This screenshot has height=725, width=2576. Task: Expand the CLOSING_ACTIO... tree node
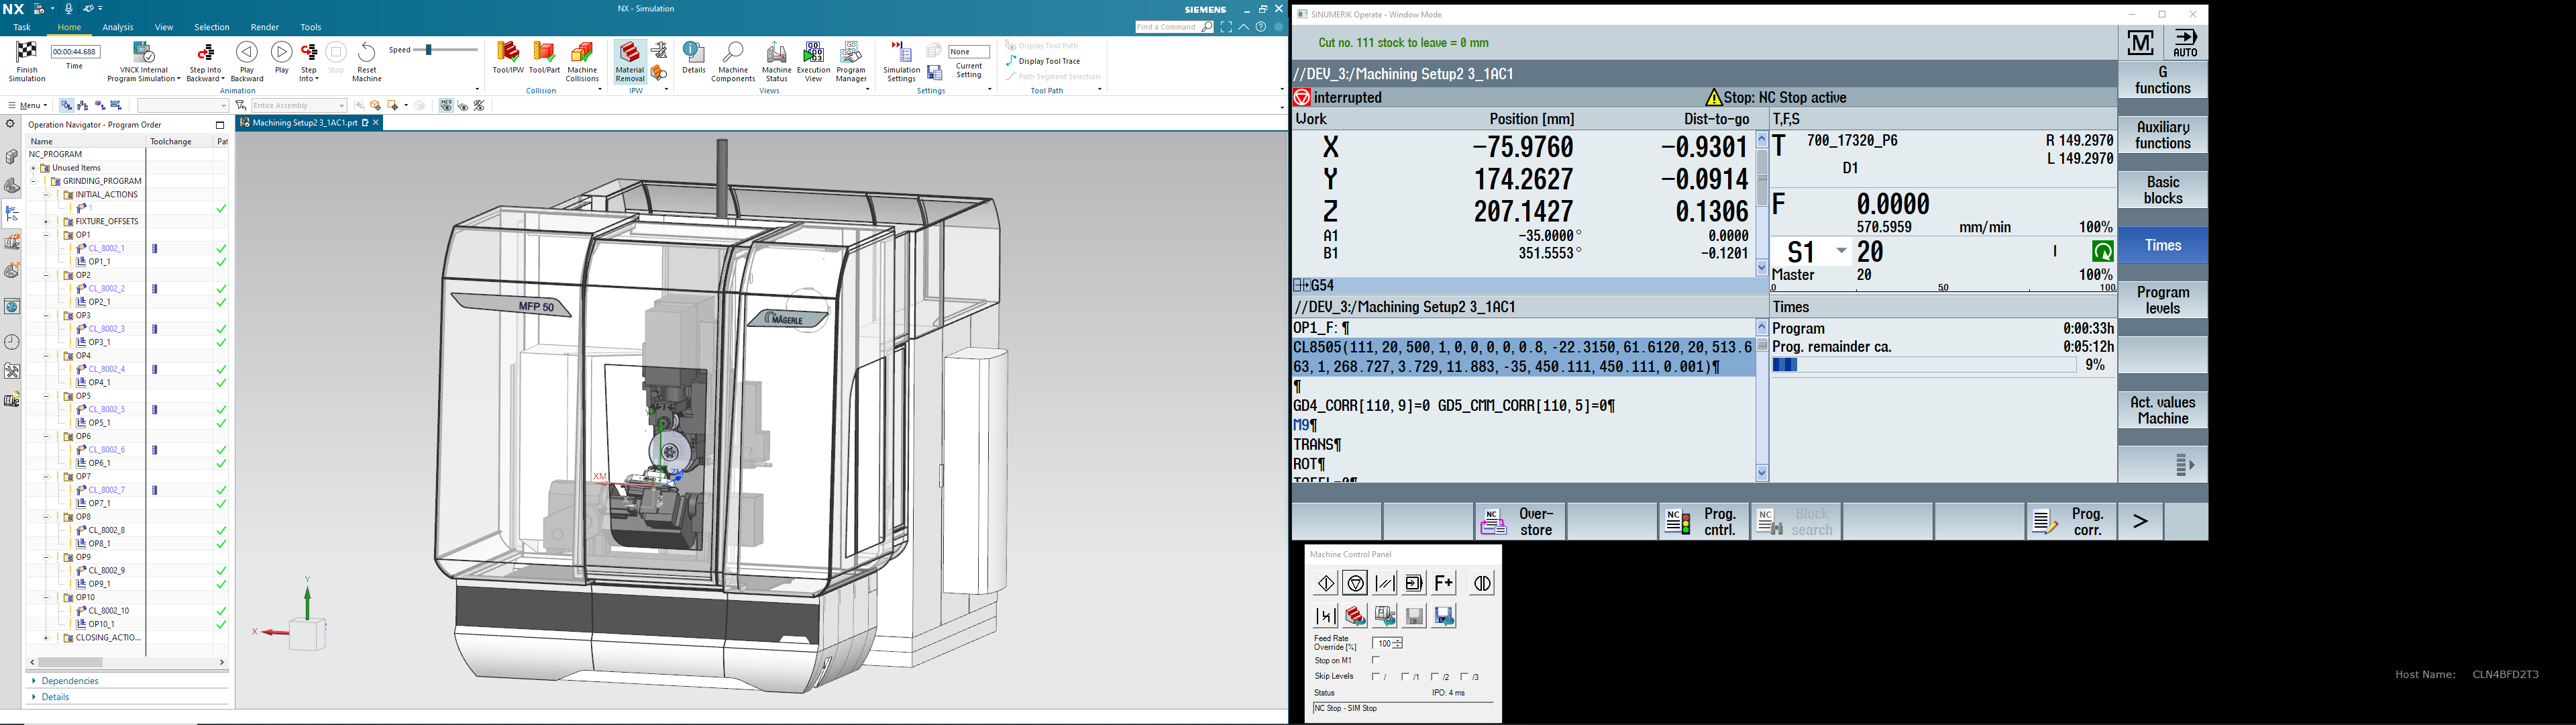click(46, 638)
